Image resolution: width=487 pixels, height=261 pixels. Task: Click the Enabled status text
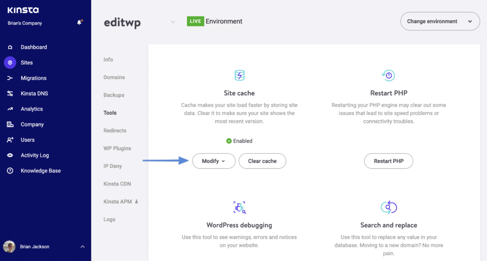click(243, 141)
